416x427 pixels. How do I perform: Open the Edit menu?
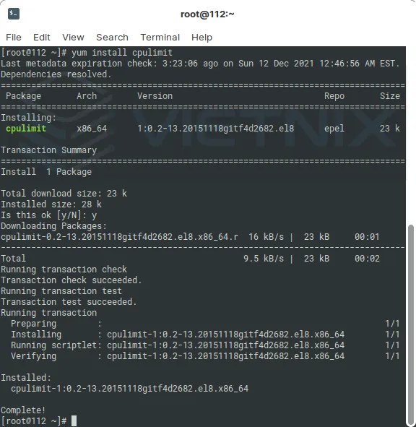pos(42,38)
